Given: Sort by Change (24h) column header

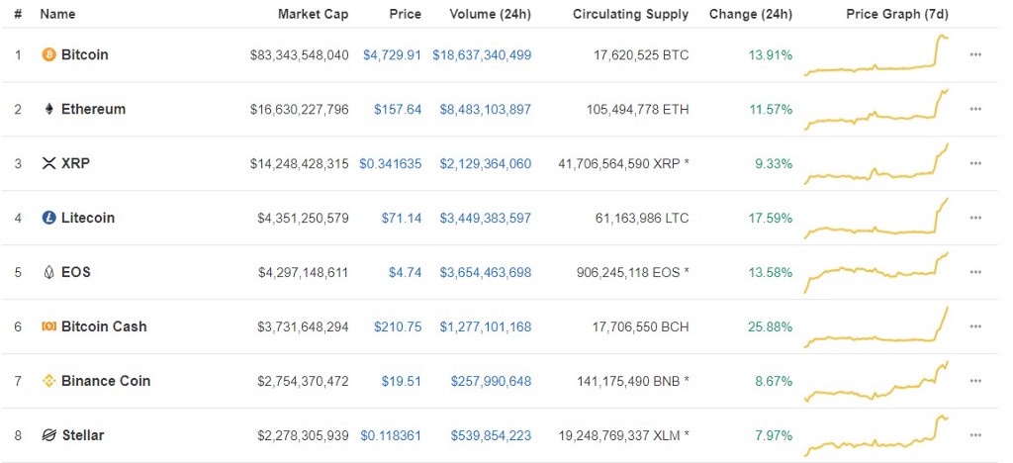Looking at the screenshot, I should click(751, 15).
